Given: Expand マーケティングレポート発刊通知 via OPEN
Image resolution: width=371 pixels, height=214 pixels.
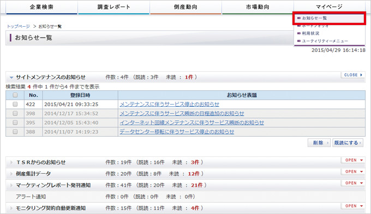Looking at the screenshot, I should tap(354, 183).
